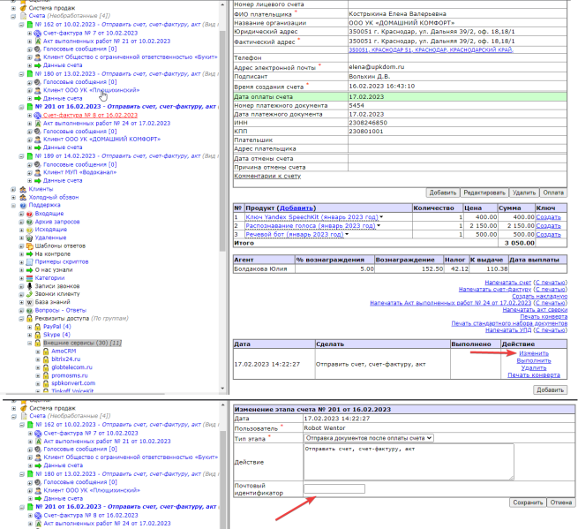Viewport: 578px width, 529px height.
Task: Open dropdown arrow beside Распознавание голоса product
Action: pyautogui.click(x=379, y=225)
